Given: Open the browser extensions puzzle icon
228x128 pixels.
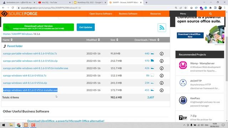Looking at the screenshot, I should (211, 8).
